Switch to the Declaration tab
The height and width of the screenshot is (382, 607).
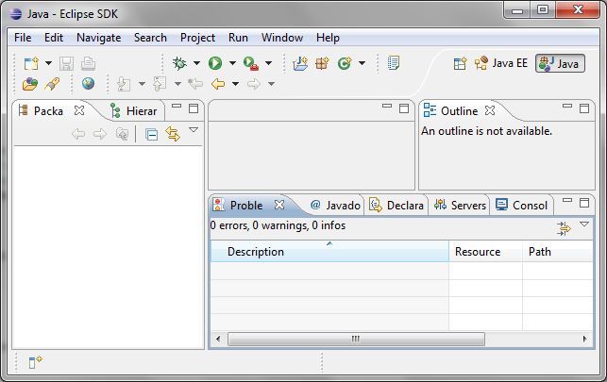point(396,206)
